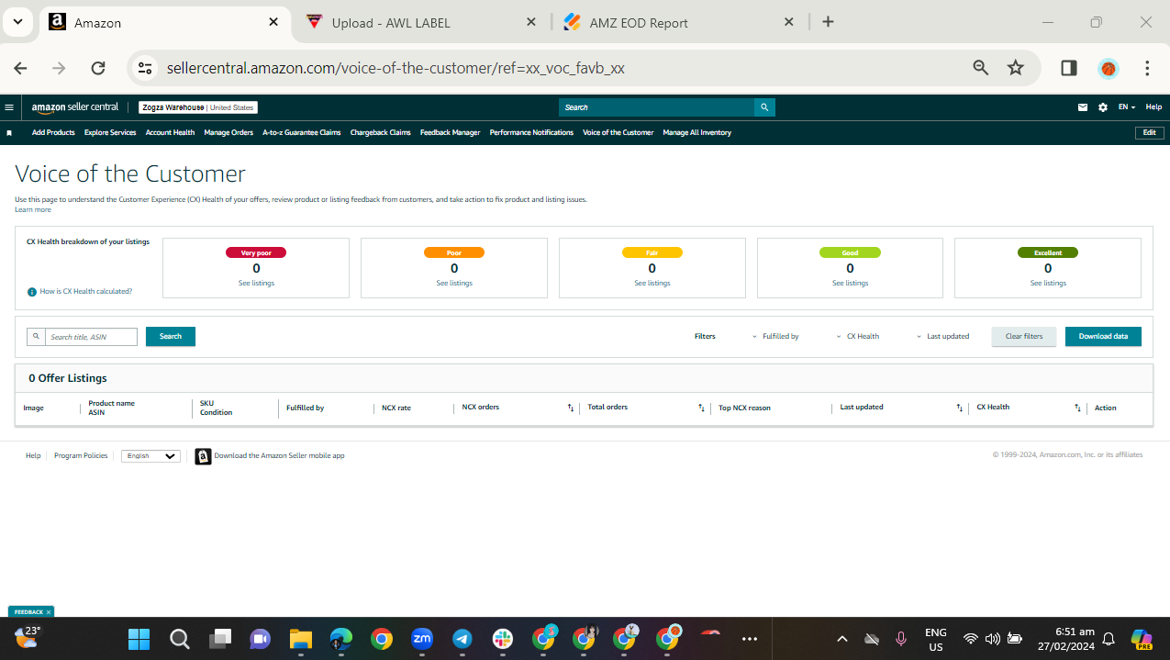Viewport: 1170px width, 660px height.
Task: Open the Zogza Warehouse account switcher
Action: tap(198, 107)
